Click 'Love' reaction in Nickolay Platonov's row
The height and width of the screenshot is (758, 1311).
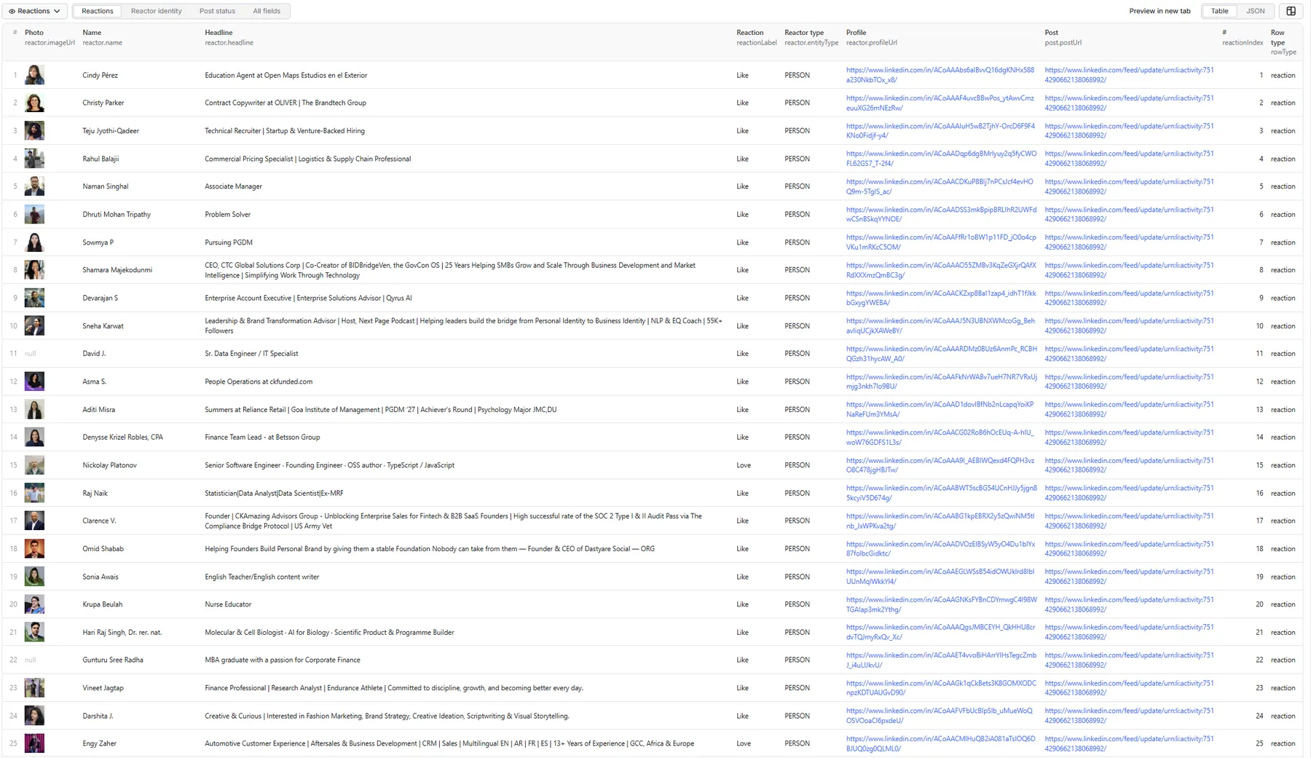click(744, 465)
